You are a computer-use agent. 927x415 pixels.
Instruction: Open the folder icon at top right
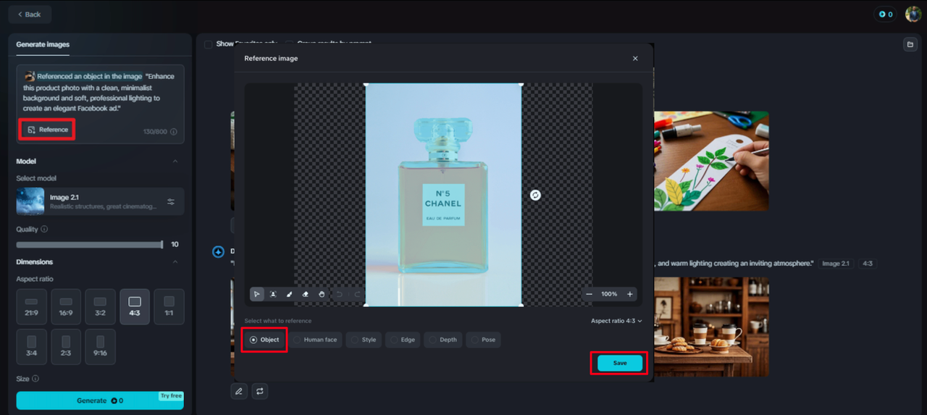pos(910,45)
